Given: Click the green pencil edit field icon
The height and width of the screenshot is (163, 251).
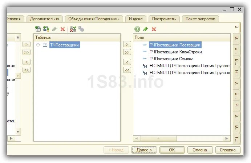Looking at the screenshot, I should pyautogui.click(x=145, y=29).
